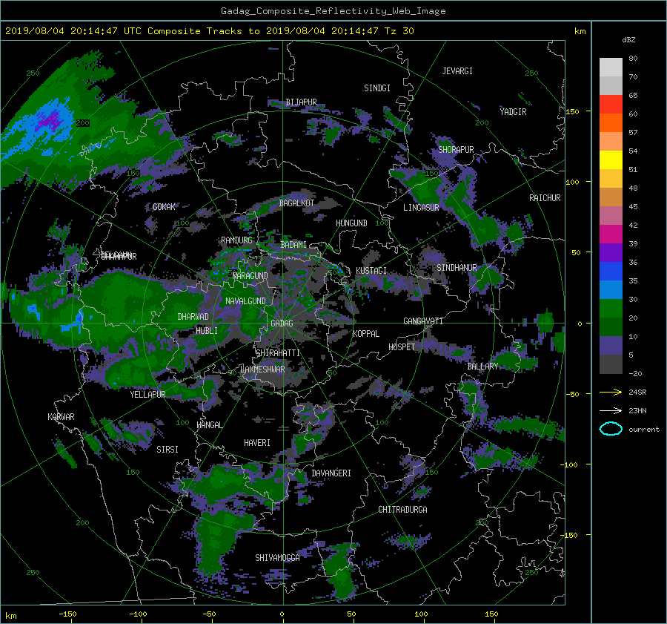Select the HUNGUND city label

[351, 223]
